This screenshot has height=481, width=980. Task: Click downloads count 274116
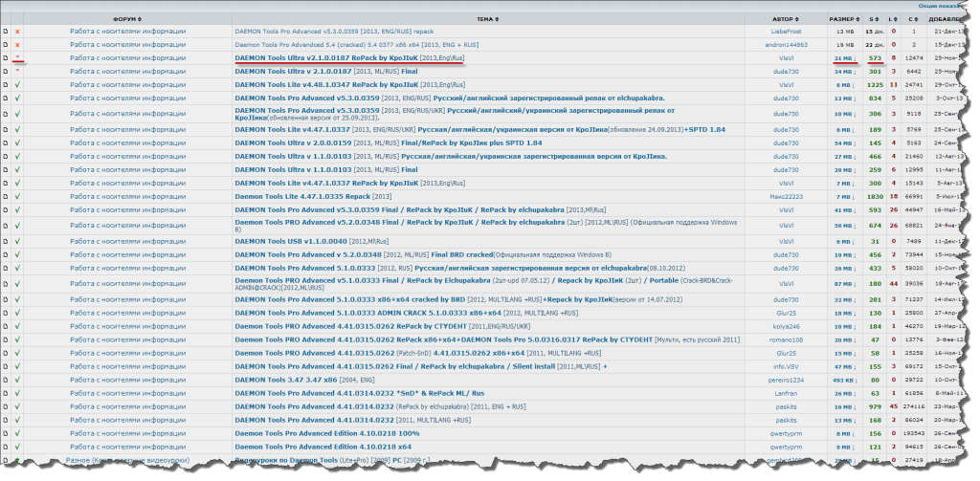point(914,406)
